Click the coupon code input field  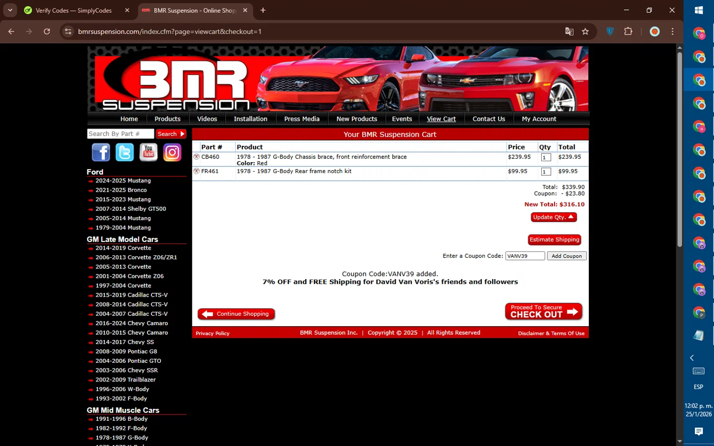coord(525,256)
